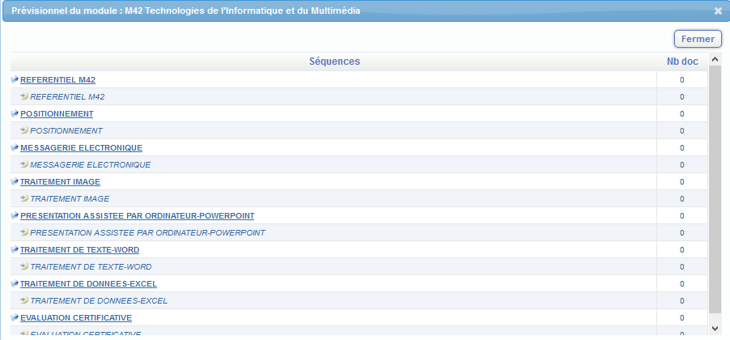Click the icon beside EVALUATION CERTIFICATIVE heading

(x=15, y=318)
